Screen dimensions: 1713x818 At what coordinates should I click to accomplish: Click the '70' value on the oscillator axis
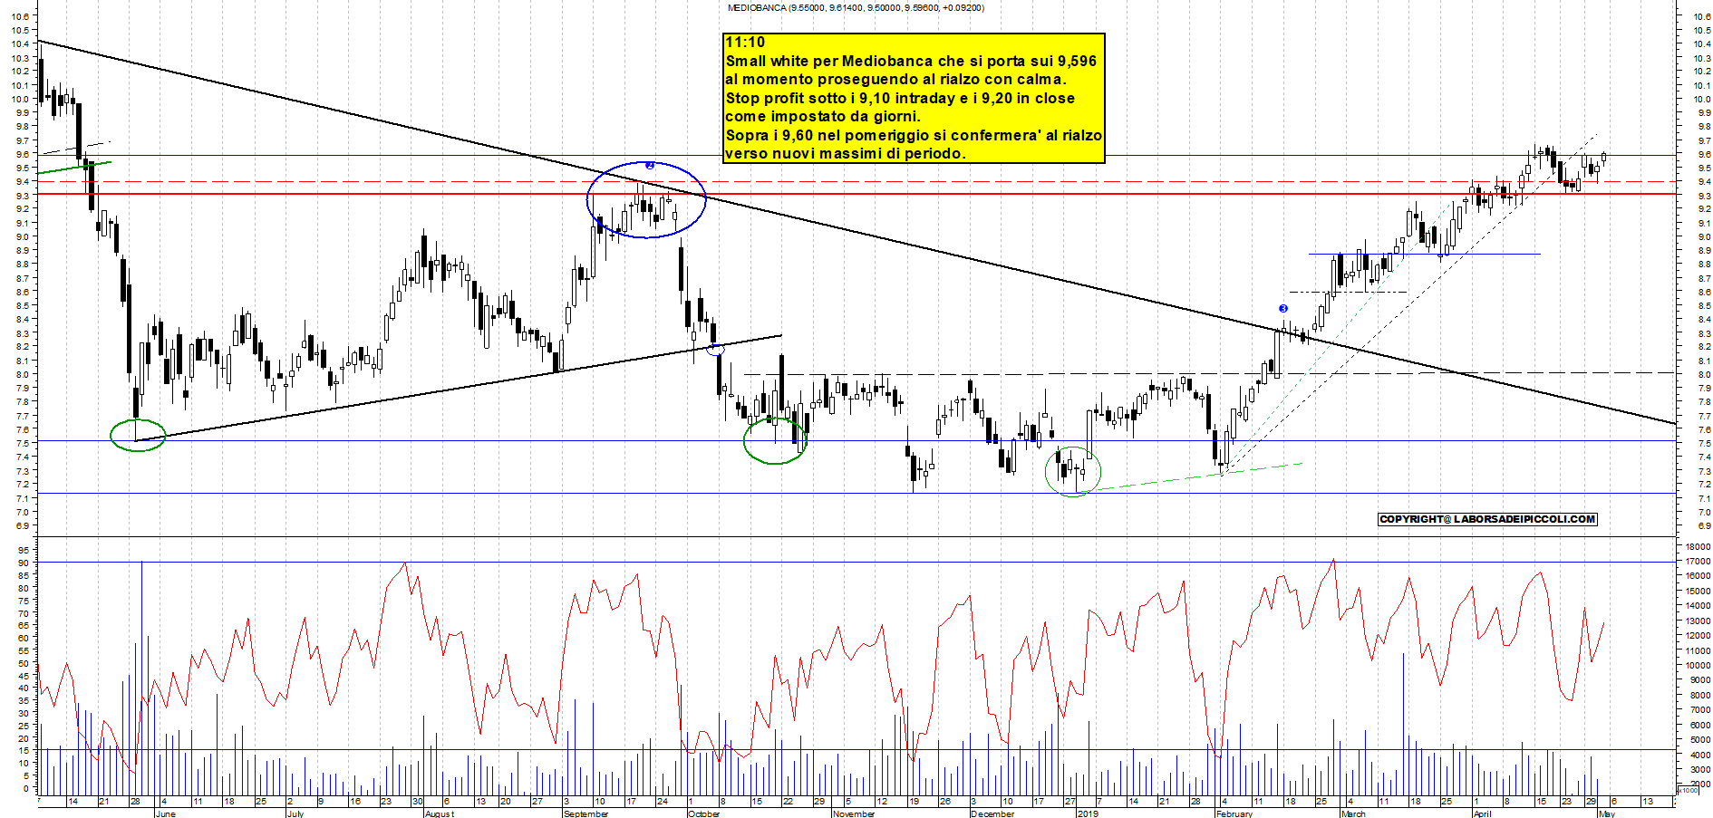pos(24,613)
